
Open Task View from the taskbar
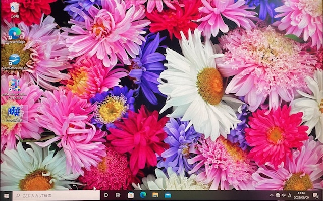(118, 195)
